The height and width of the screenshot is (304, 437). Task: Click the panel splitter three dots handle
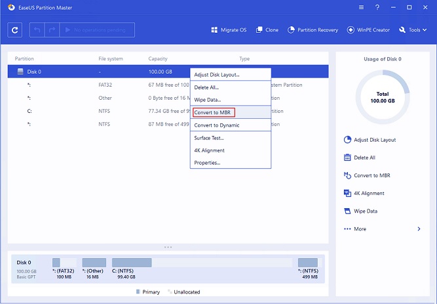168,247
